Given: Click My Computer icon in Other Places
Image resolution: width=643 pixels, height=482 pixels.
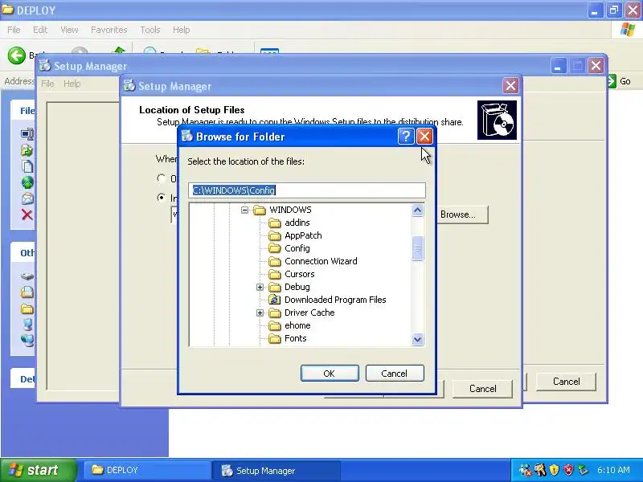Looking at the screenshot, I should [27, 325].
